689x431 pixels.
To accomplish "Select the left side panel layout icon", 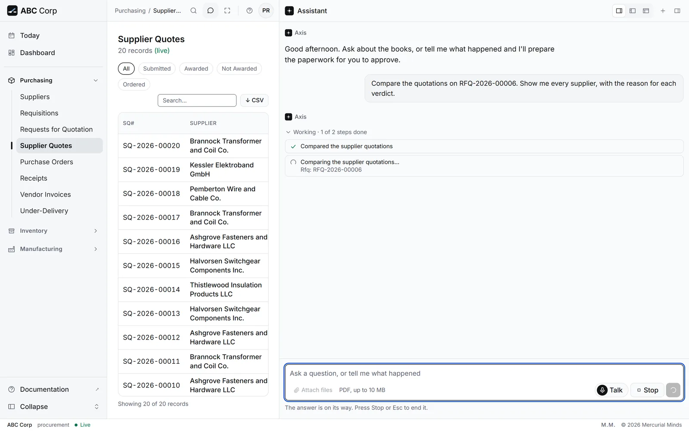I will click(633, 11).
